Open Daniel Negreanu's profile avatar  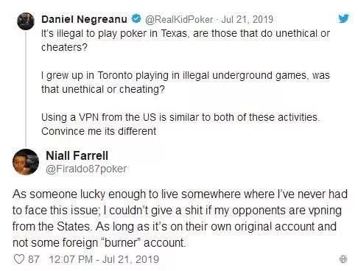click(26, 21)
